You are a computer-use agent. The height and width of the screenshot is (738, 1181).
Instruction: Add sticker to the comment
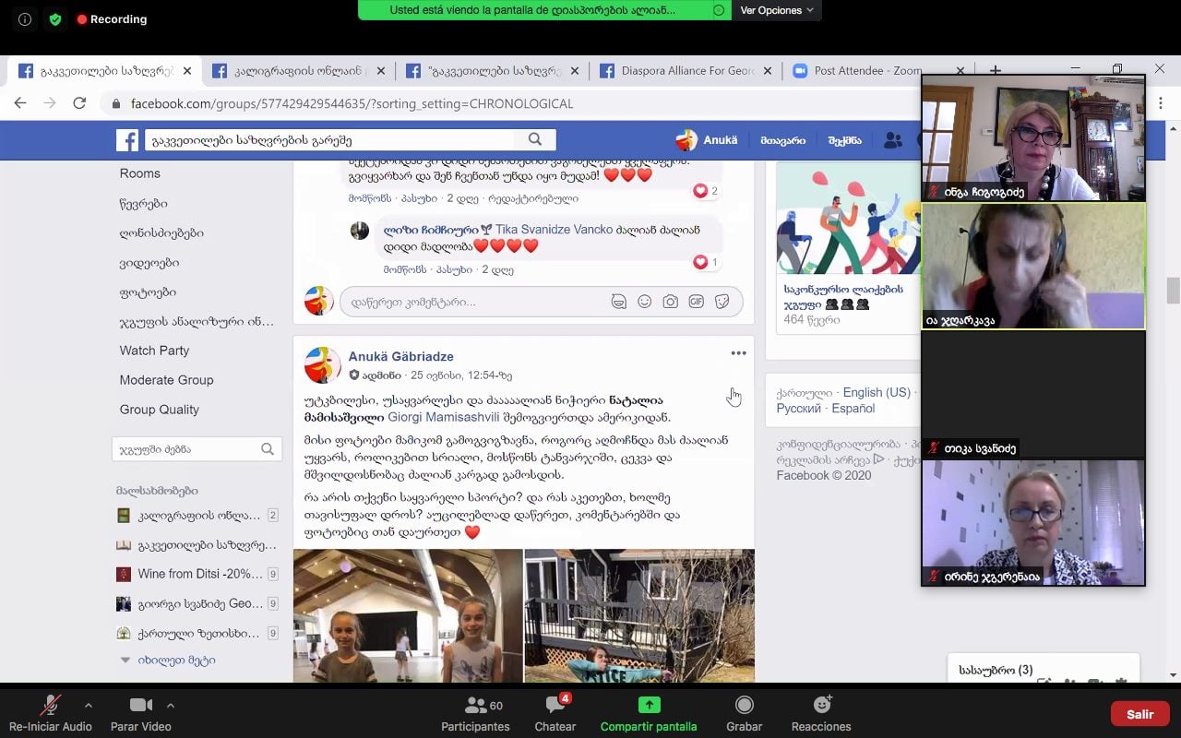tap(722, 302)
